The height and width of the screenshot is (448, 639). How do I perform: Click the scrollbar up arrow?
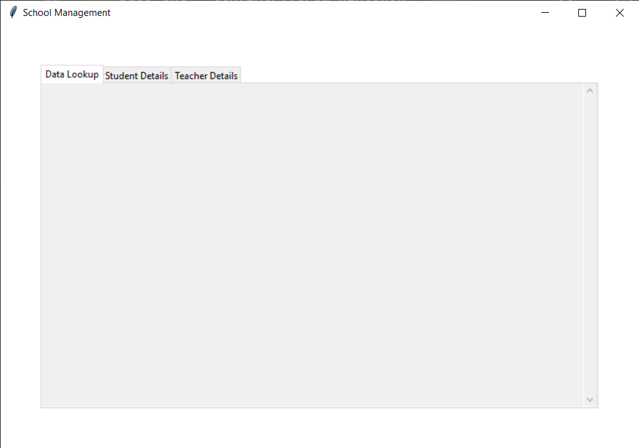point(590,91)
